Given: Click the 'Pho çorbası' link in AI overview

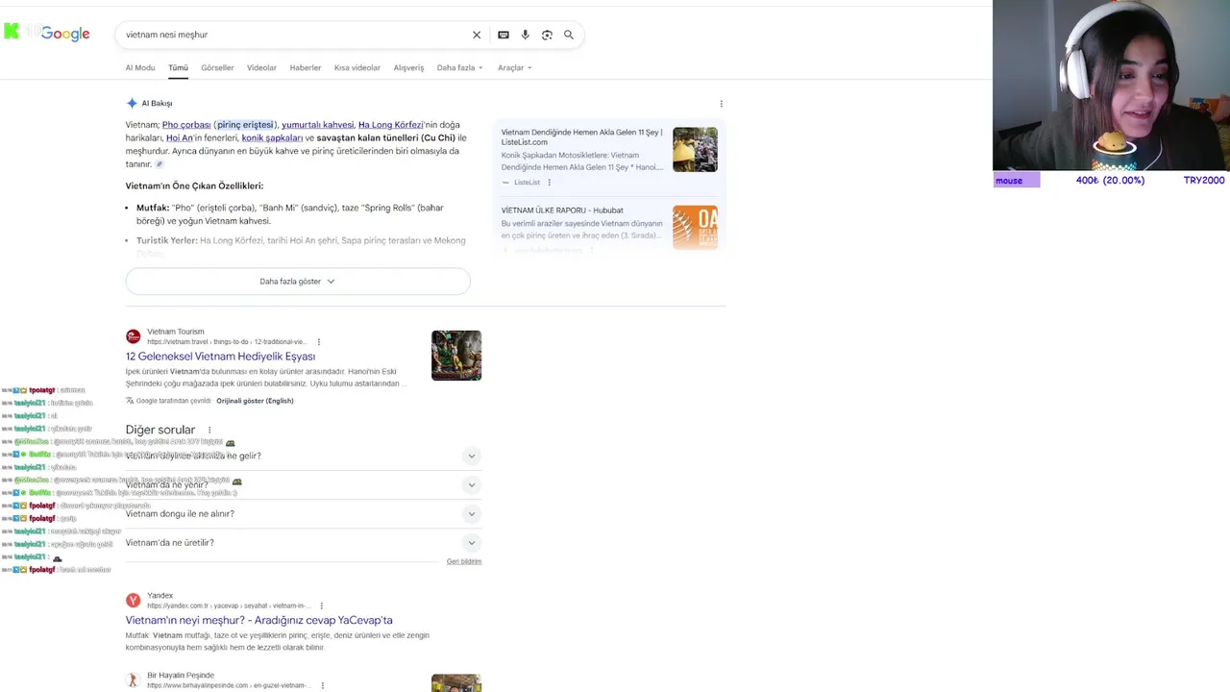Looking at the screenshot, I should coord(186,125).
